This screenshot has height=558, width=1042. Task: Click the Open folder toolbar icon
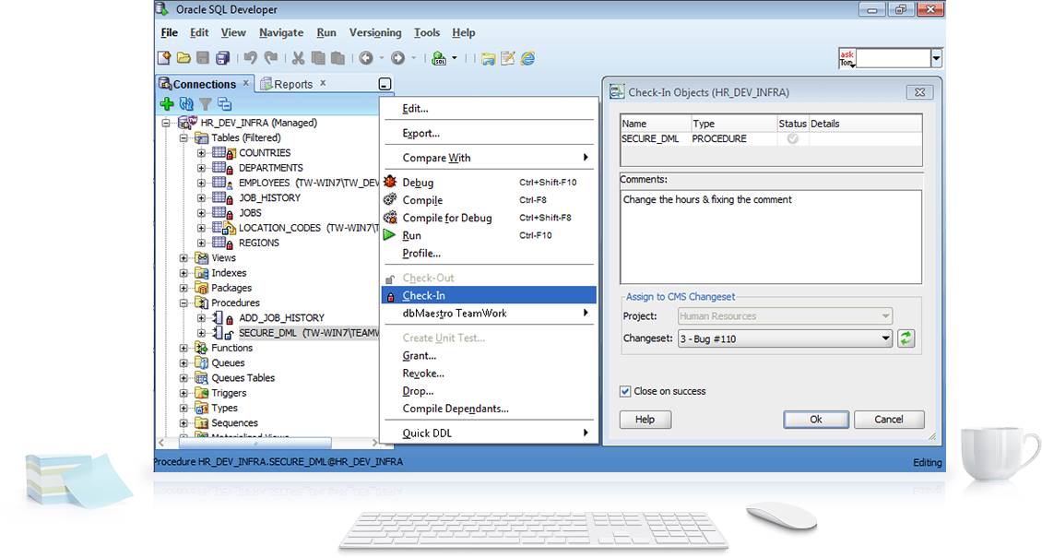coord(184,58)
